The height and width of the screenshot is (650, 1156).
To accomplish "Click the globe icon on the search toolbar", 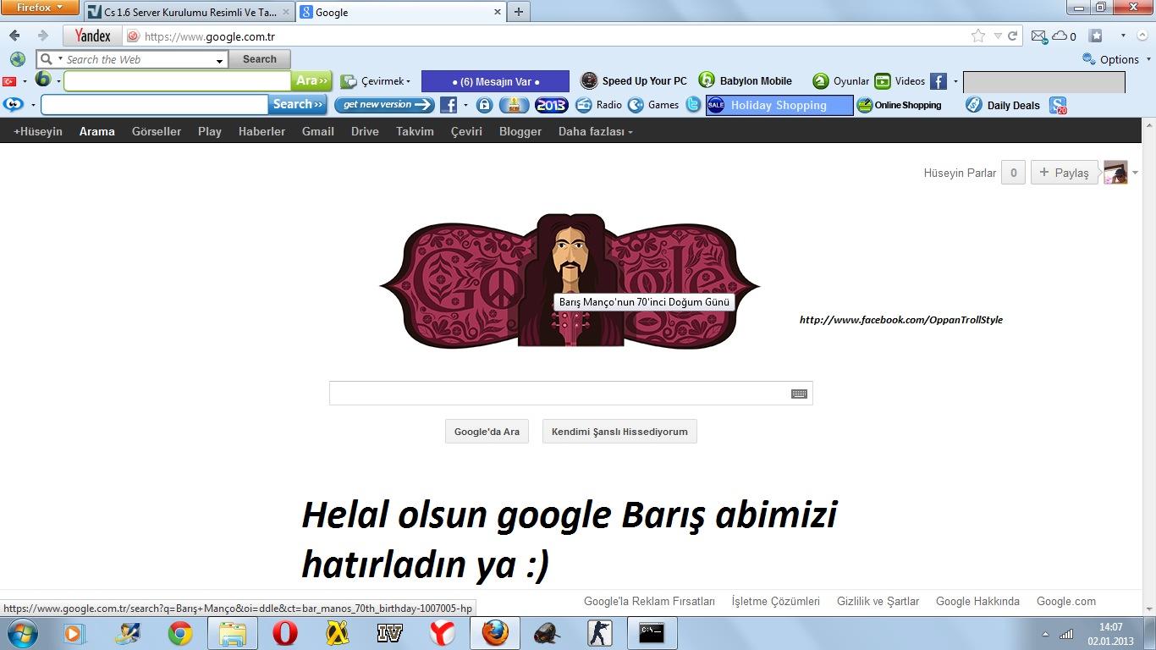I will (18, 59).
